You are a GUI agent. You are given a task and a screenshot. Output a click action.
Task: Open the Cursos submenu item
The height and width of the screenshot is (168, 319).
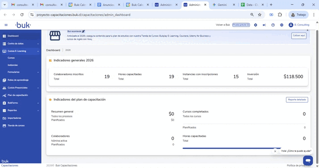click(11, 58)
